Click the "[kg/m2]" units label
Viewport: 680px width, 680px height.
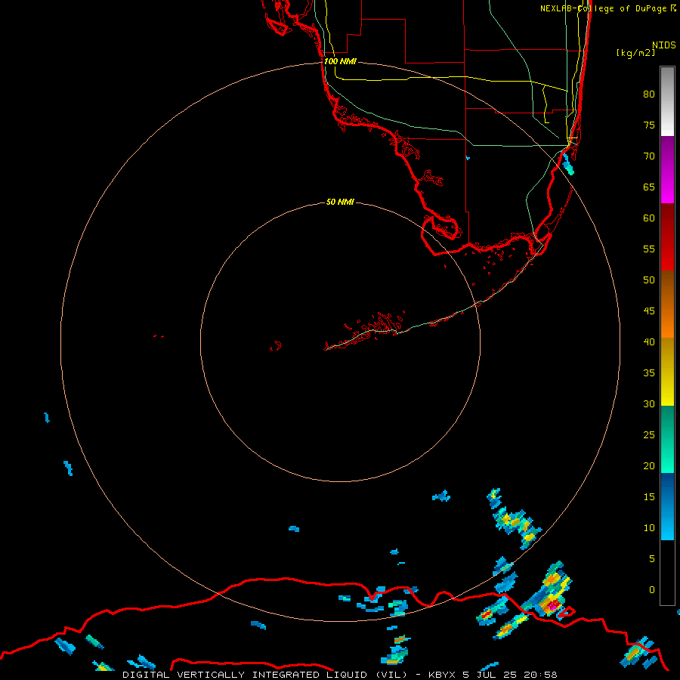click(x=635, y=53)
